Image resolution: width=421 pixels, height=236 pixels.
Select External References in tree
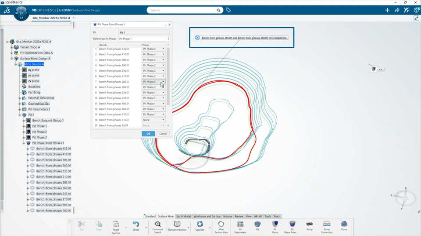tap(41, 98)
